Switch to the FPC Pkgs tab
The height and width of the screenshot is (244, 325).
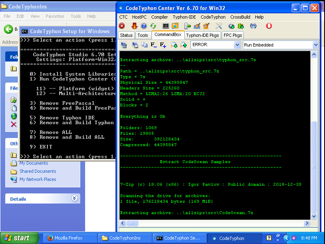click(233, 35)
